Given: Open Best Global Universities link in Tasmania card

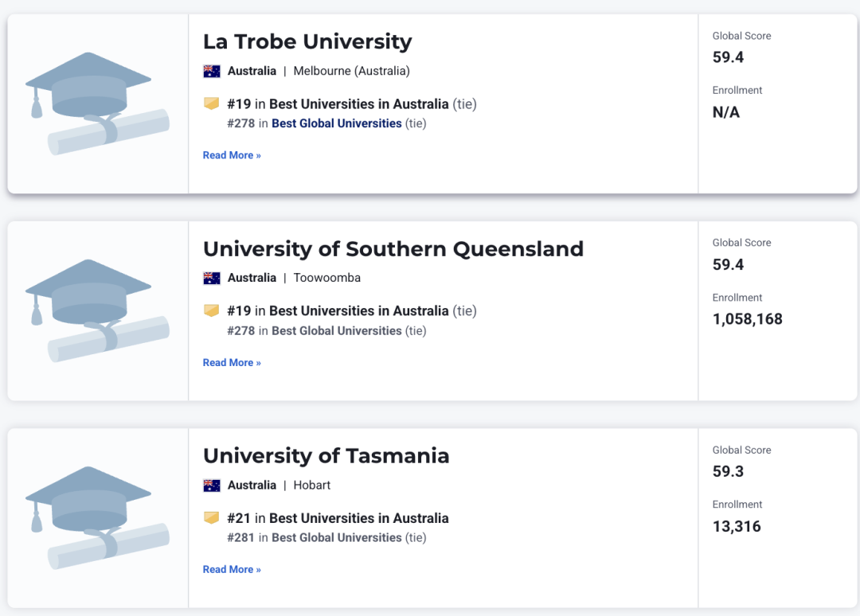Looking at the screenshot, I should click(337, 538).
